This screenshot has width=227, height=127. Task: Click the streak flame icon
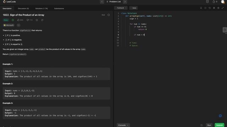(x=214, y=2)
